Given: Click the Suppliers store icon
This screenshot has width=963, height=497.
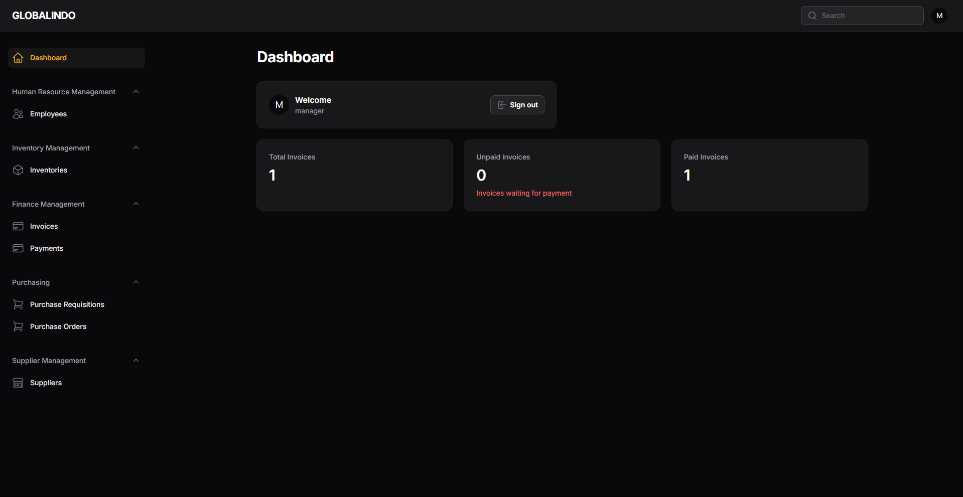Looking at the screenshot, I should pyautogui.click(x=18, y=383).
